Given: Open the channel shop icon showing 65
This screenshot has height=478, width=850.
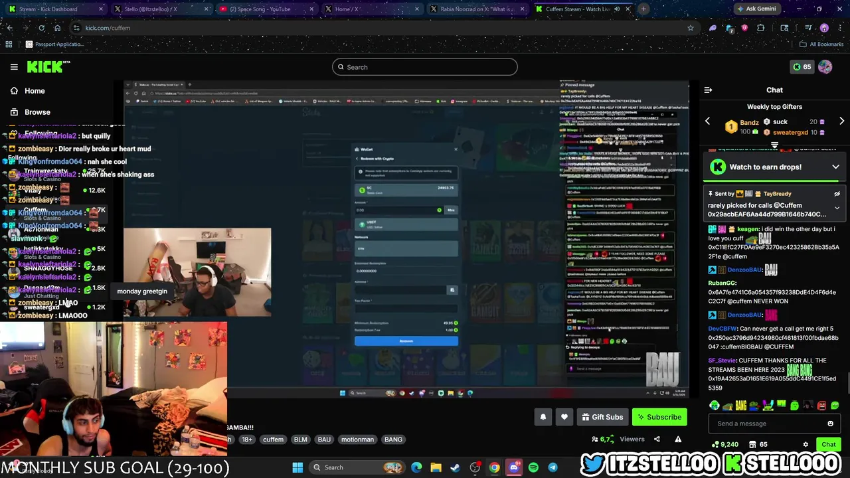Looking at the screenshot, I should tap(758, 444).
